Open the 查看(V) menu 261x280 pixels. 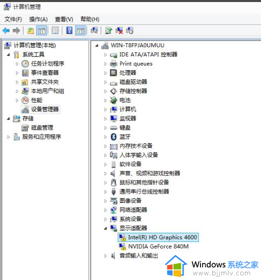[64, 19]
